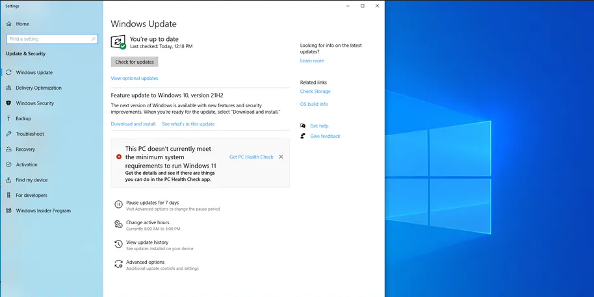Open Change active hours option

[x=148, y=222]
